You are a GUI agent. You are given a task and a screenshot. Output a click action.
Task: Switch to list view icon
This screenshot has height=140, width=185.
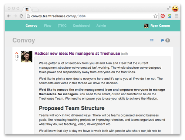point(152,40)
